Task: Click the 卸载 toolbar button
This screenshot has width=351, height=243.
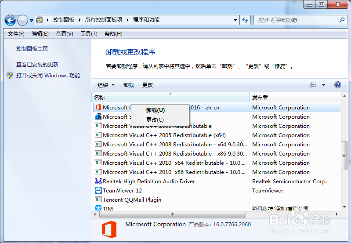Action: pyautogui.click(x=129, y=85)
